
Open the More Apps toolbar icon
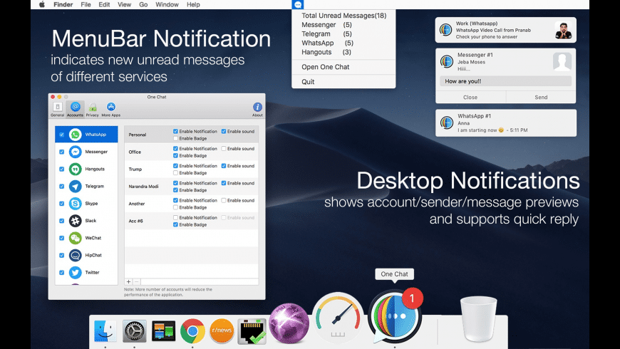pyautogui.click(x=111, y=107)
